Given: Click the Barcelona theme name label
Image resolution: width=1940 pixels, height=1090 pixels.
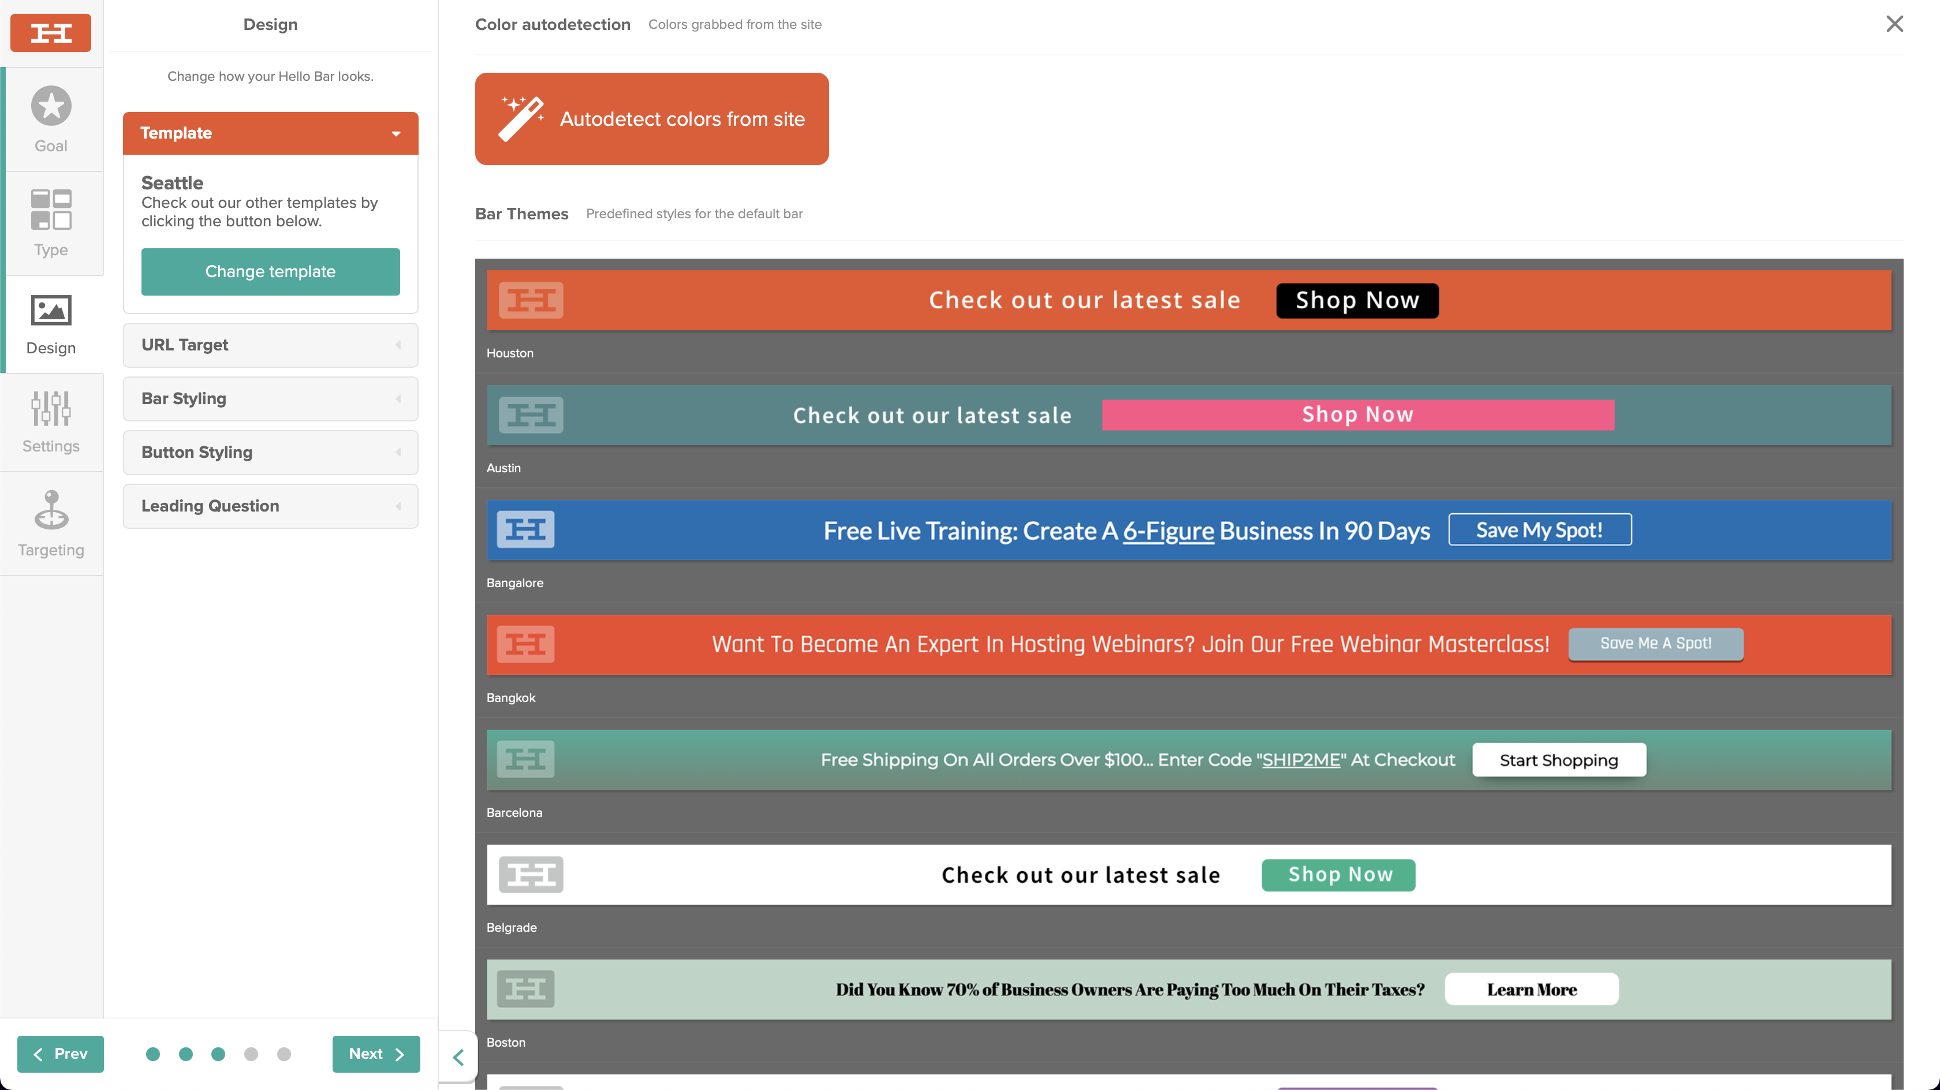Looking at the screenshot, I should click(x=514, y=813).
